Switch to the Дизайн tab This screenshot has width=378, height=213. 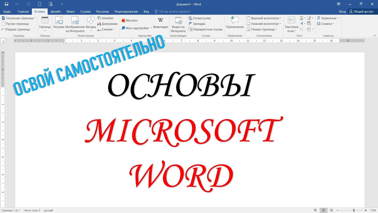(56, 12)
